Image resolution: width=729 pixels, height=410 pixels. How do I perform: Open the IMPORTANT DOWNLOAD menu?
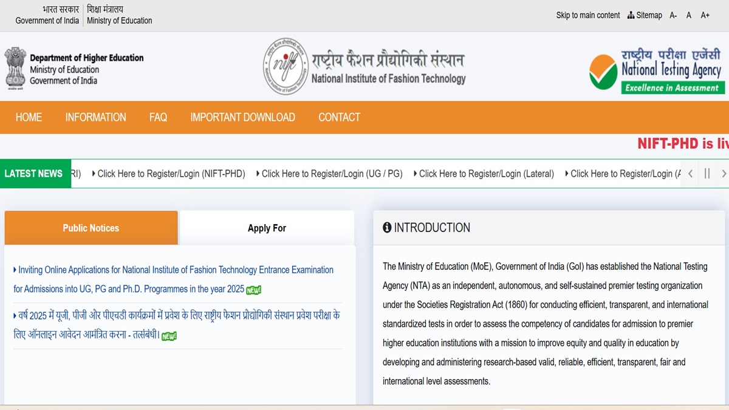point(242,117)
